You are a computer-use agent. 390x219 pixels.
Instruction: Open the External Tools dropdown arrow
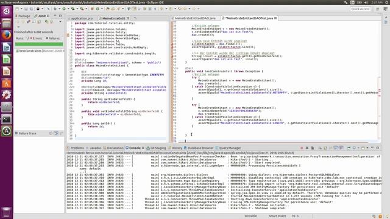point(87,9)
